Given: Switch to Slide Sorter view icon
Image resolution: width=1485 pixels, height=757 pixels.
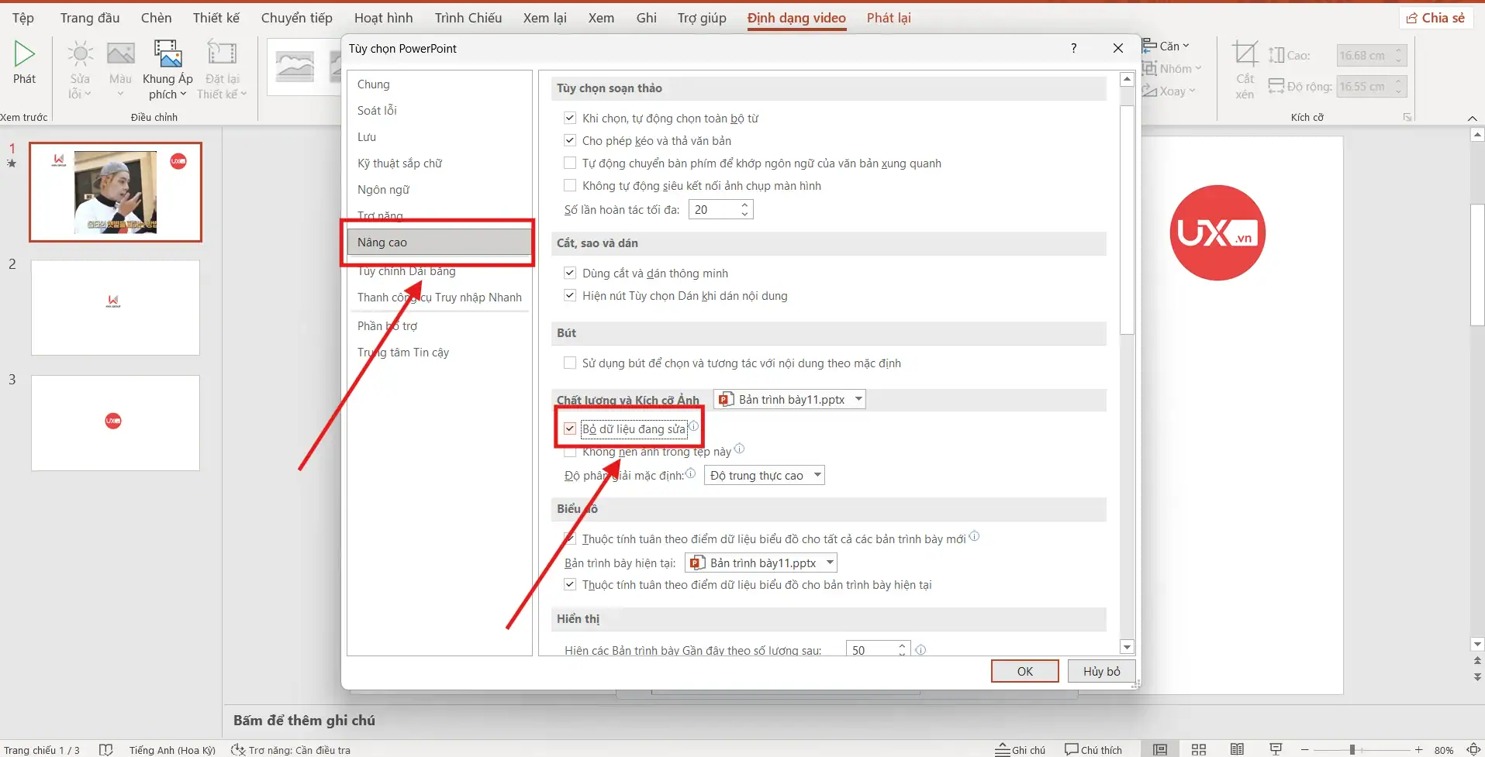Looking at the screenshot, I should (1197, 749).
